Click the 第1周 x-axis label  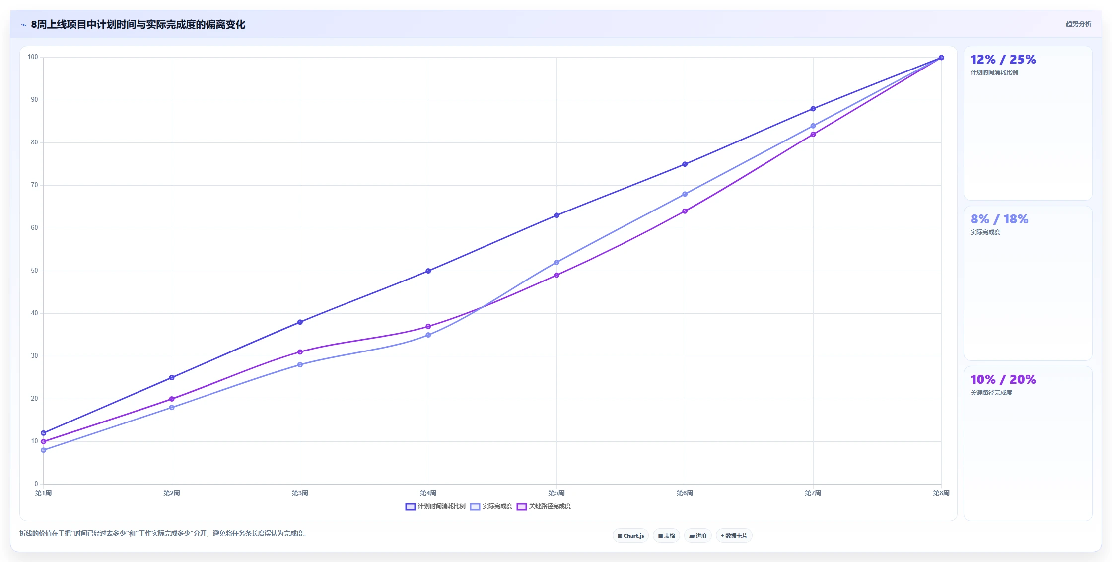pyautogui.click(x=44, y=493)
